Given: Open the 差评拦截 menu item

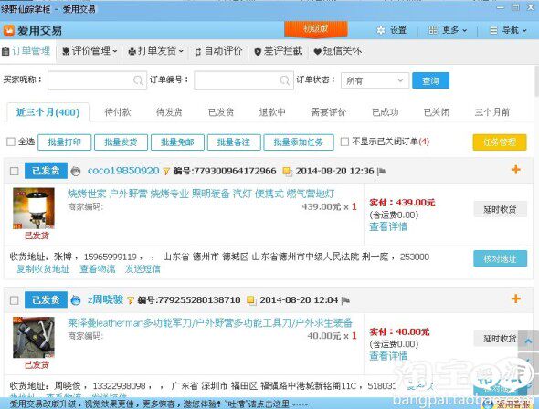Looking at the screenshot, I should [279, 51].
